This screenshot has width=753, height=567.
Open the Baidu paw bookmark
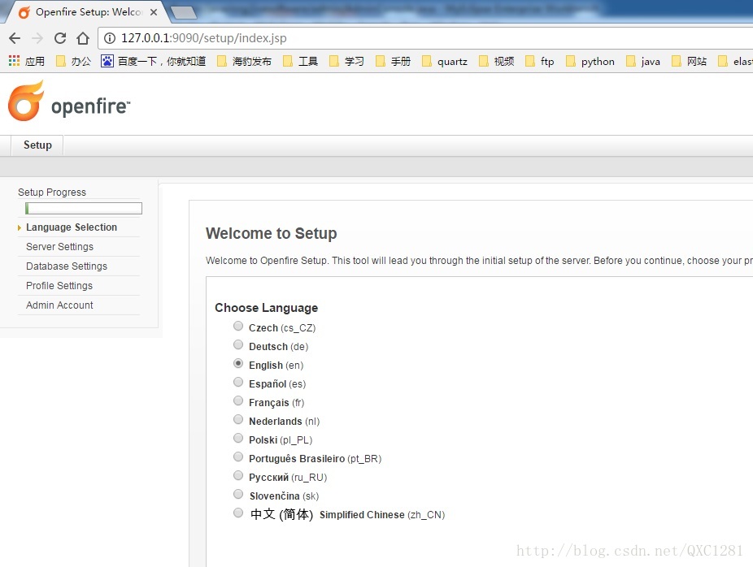pos(153,61)
